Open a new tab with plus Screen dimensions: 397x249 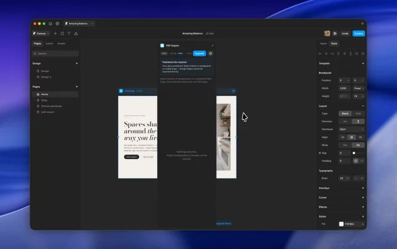[362, 24]
